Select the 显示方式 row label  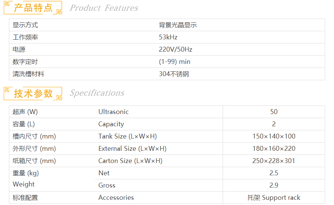click(x=25, y=25)
